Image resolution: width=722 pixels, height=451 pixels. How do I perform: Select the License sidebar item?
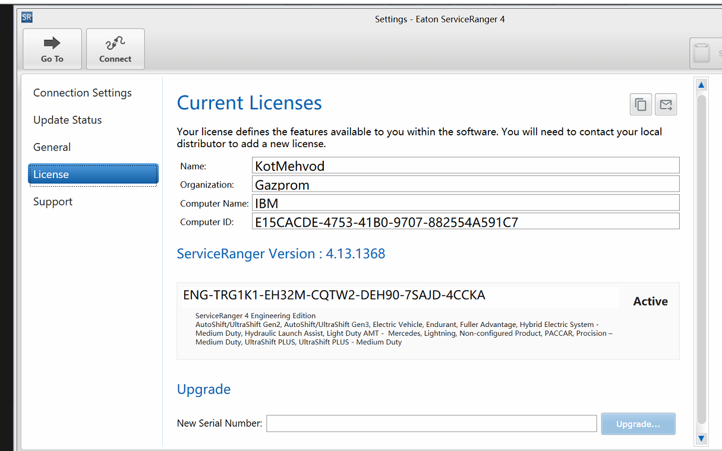pos(93,174)
